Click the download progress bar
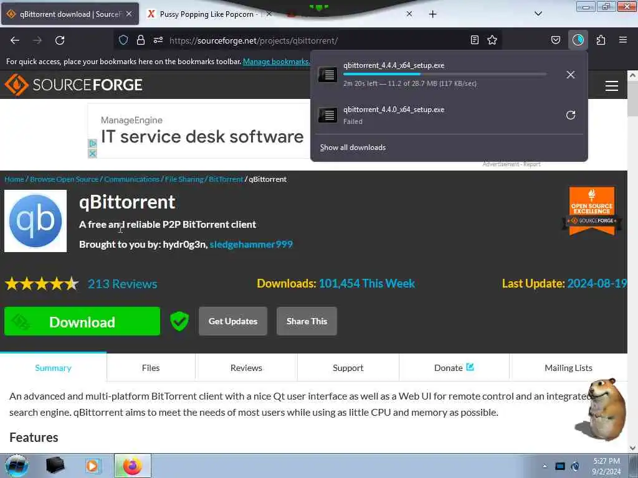Image resolution: width=638 pixels, height=478 pixels. pos(445,75)
